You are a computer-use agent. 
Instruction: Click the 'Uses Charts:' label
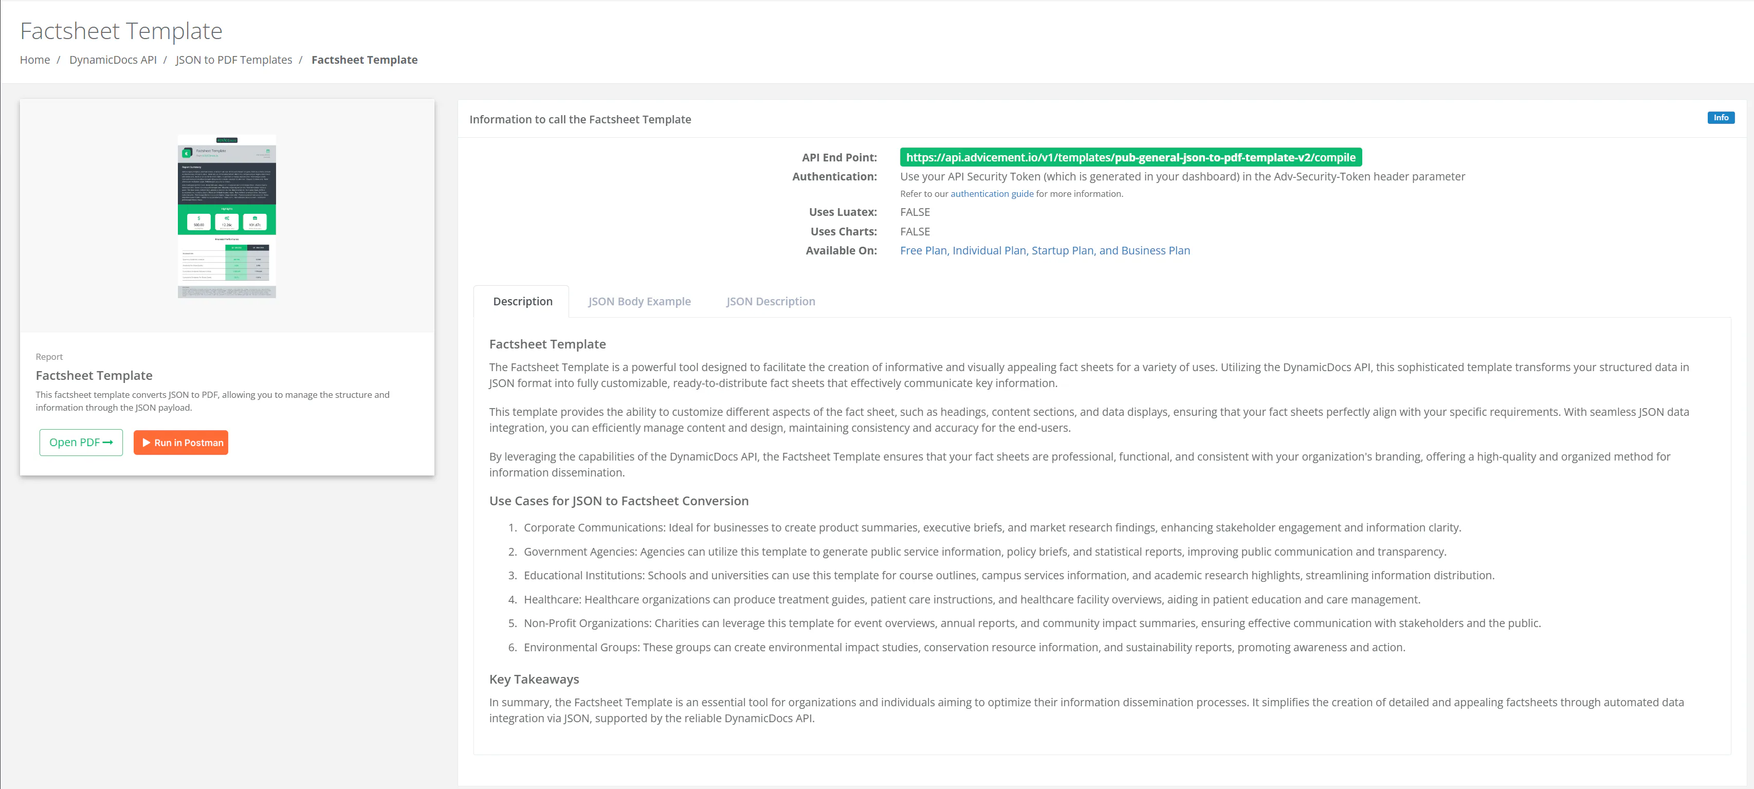[843, 231]
